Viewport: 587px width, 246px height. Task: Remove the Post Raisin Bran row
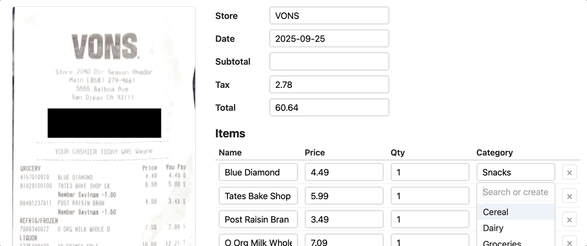click(x=569, y=220)
